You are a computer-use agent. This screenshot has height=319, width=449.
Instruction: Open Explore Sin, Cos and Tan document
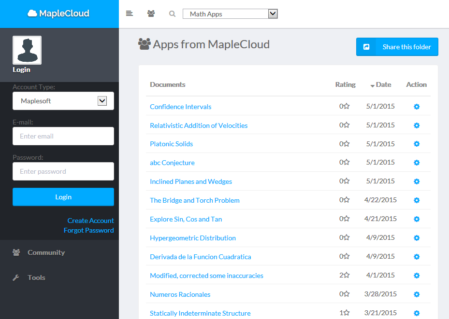click(186, 219)
